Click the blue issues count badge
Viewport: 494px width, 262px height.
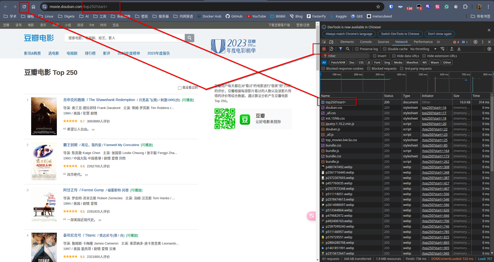tap(465, 42)
